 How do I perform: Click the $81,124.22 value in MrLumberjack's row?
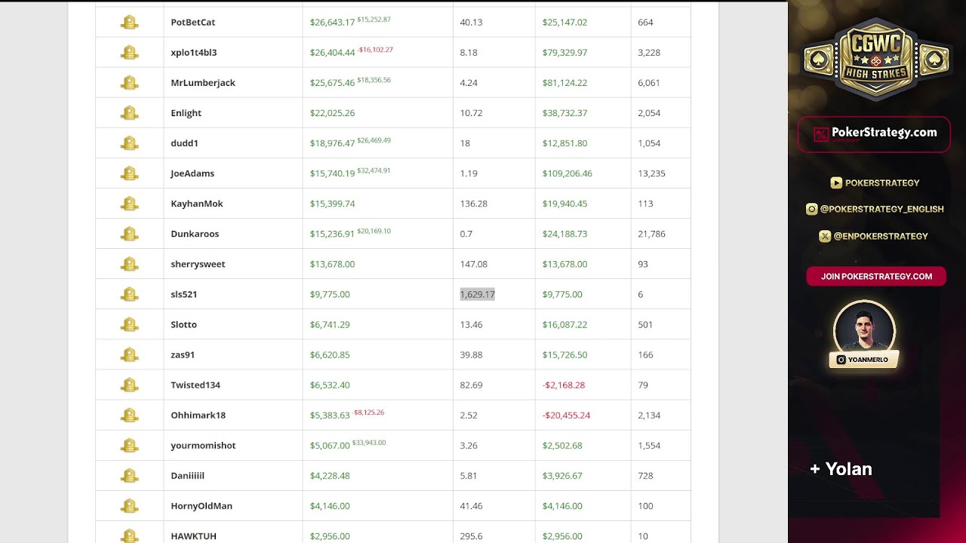(565, 83)
